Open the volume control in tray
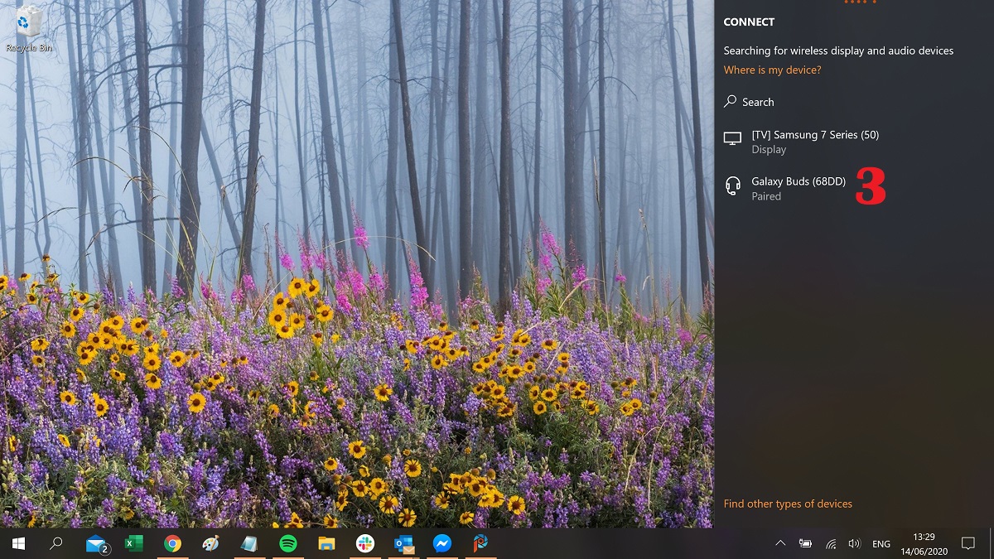The height and width of the screenshot is (559, 994). click(x=855, y=544)
